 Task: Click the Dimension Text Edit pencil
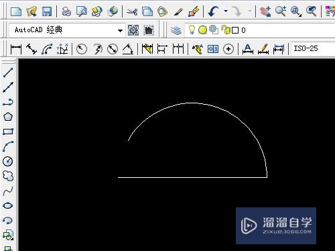[x=263, y=49]
